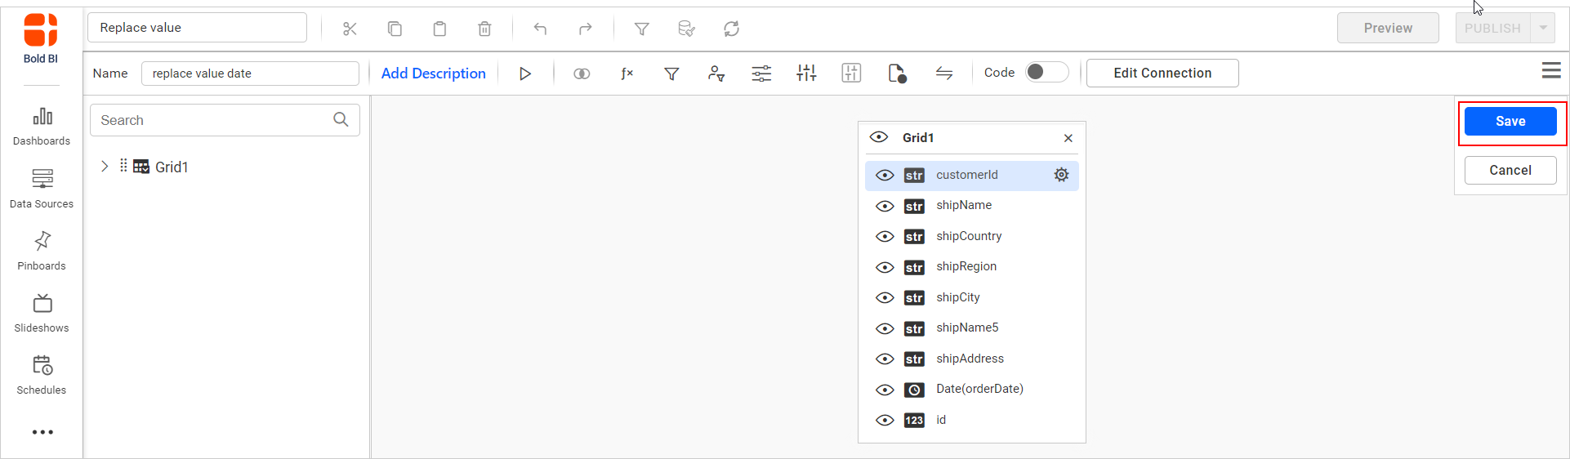Toggle visibility of Date(orderDate) column
1570x459 pixels.
885,390
